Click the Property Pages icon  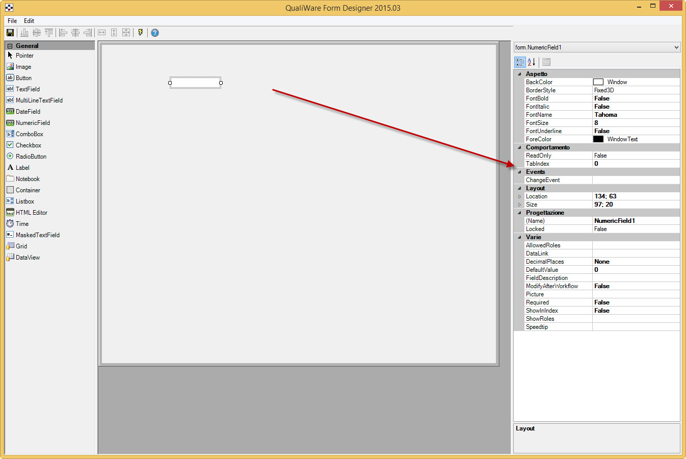[x=546, y=62]
